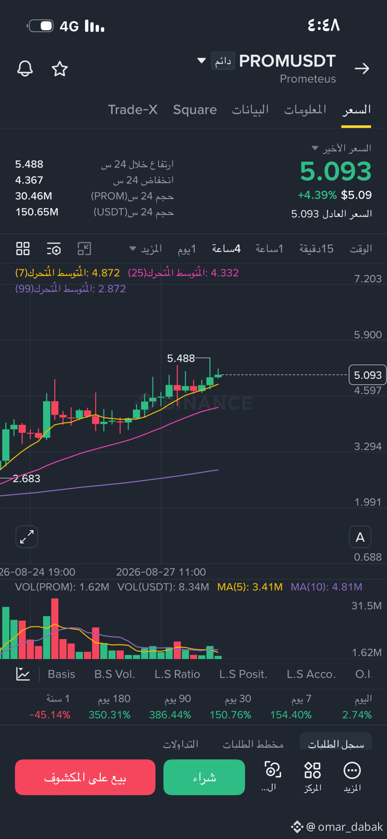Tap the red بيع على المكشوف button
The height and width of the screenshot is (839, 387).
pos(85,777)
